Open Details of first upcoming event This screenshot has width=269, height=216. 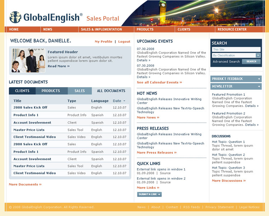(143, 60)
